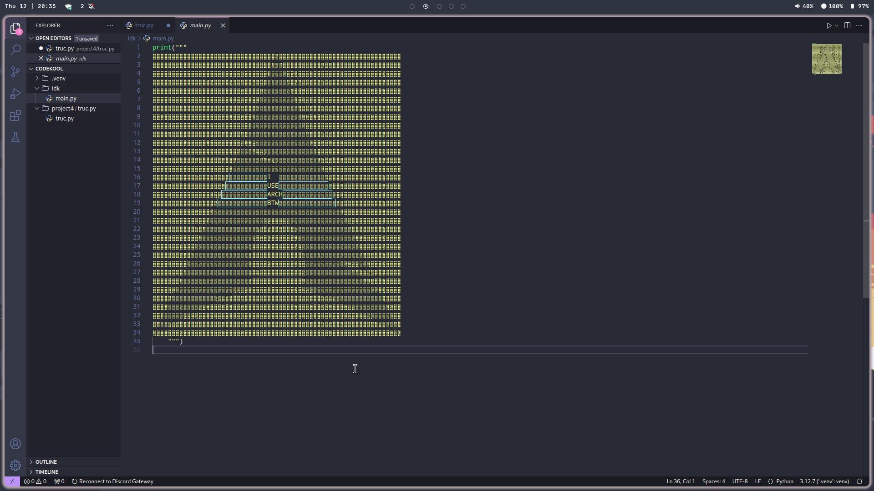Toggle the notifications bell in status bar

click(x=860, y=481)
